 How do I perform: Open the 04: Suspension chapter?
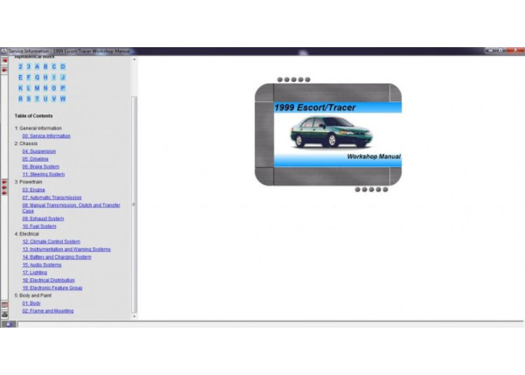38,150
